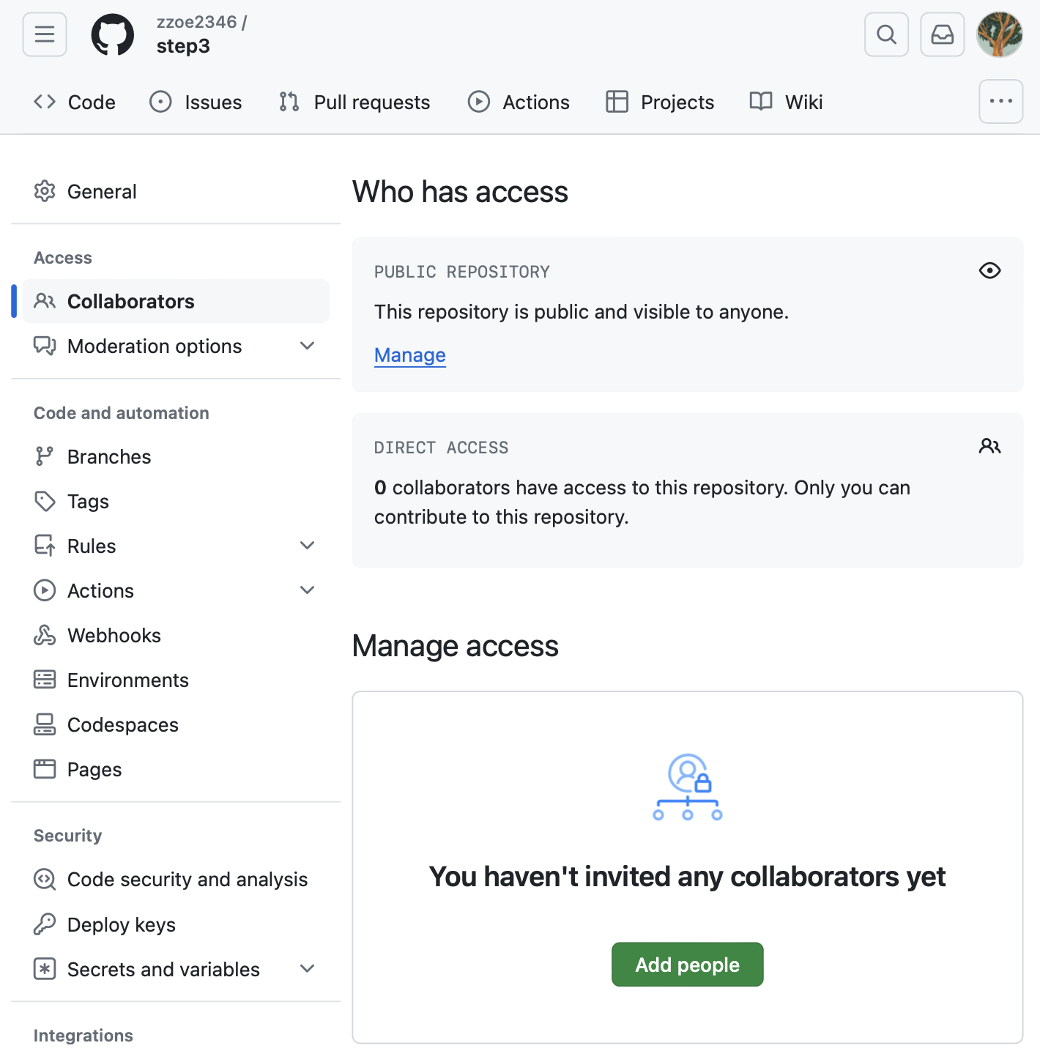
Task: Click the Deploy keys key icon
Action: tap(45, 924)
